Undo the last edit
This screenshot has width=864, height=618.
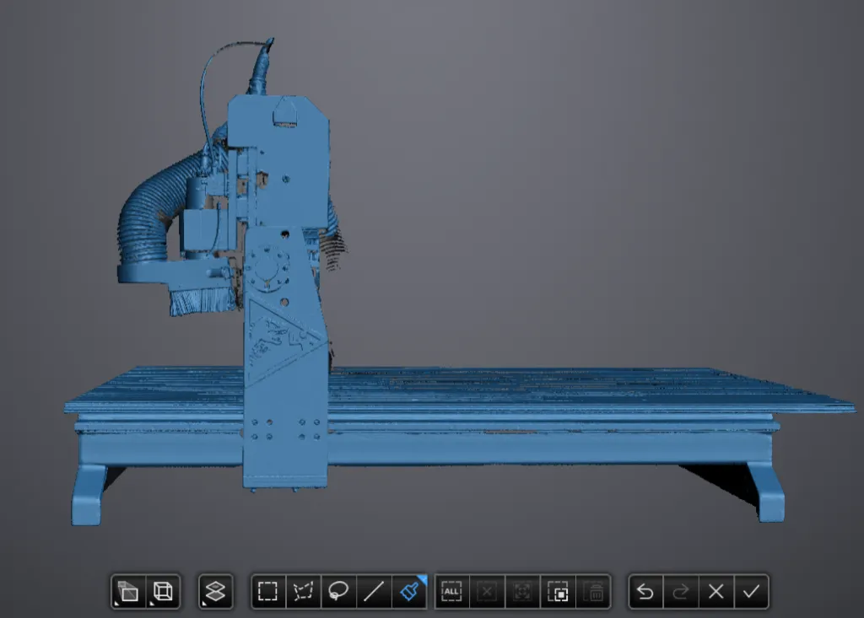tap(645, 592)
